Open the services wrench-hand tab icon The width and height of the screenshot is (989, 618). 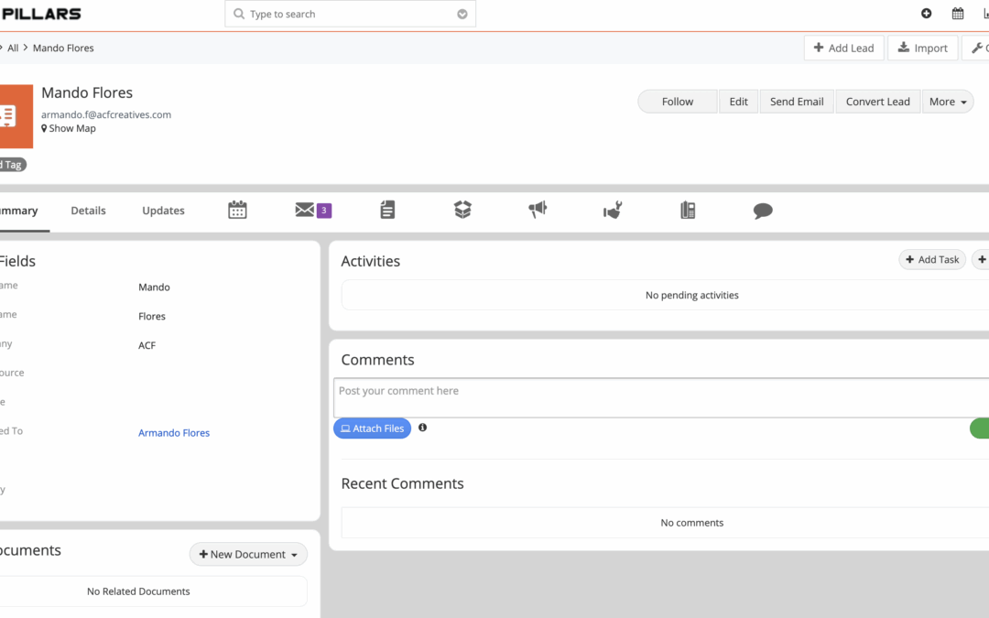click(x=613, y=211)
